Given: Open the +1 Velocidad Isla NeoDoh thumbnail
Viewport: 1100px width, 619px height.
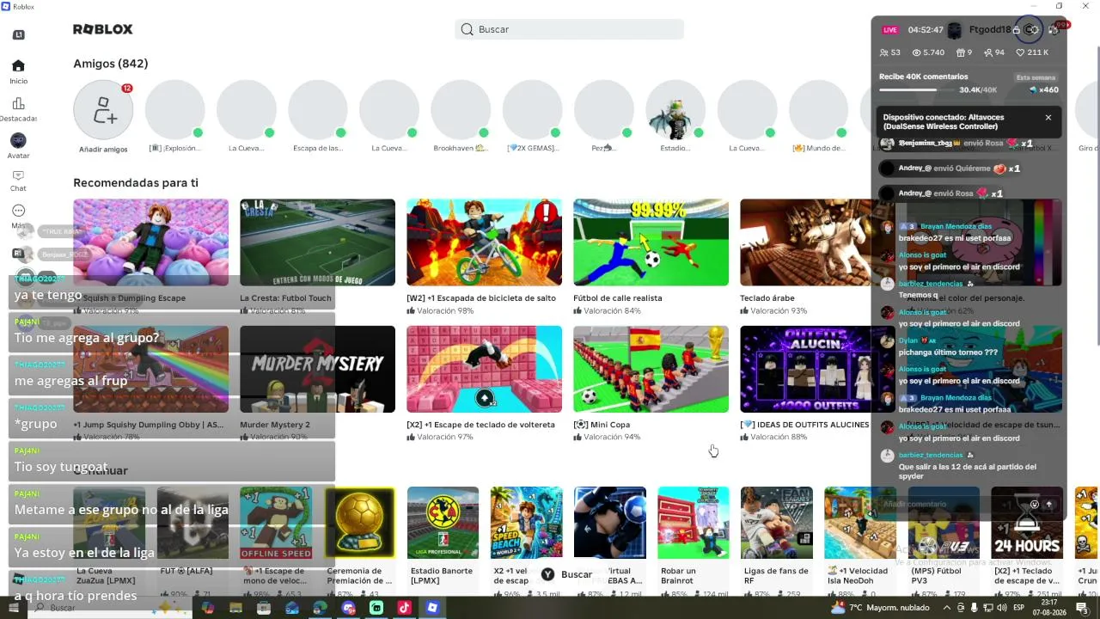Looking at the screenshot, I should coord(860,523).
